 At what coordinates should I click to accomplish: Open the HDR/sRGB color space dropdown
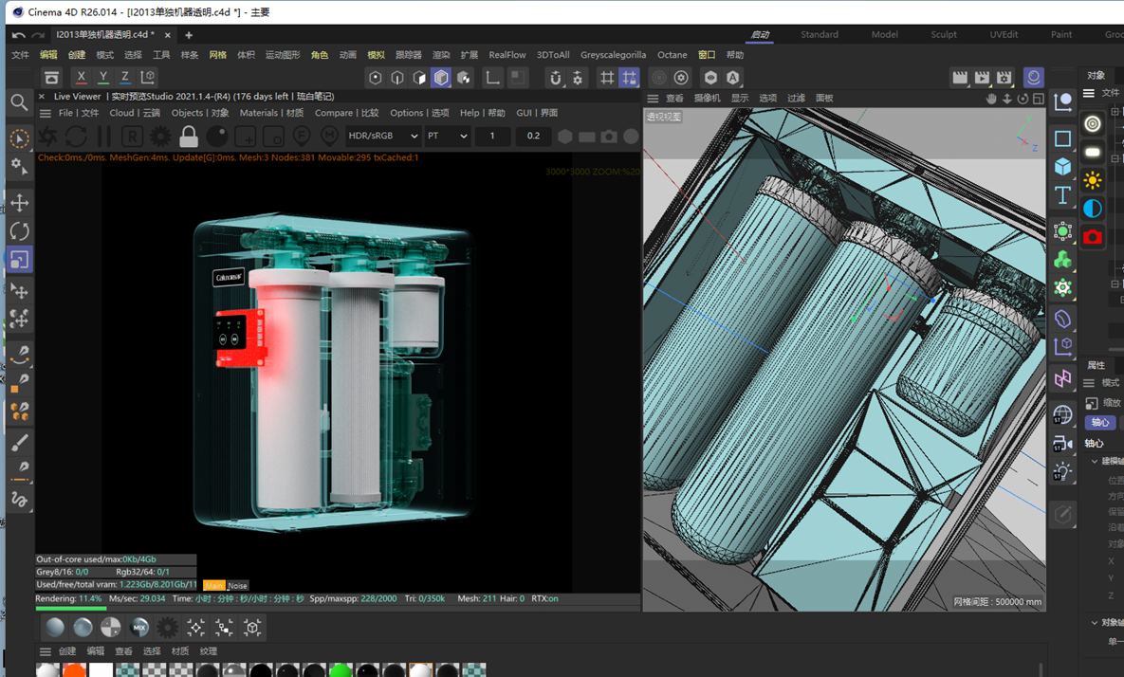coord(383,136)
